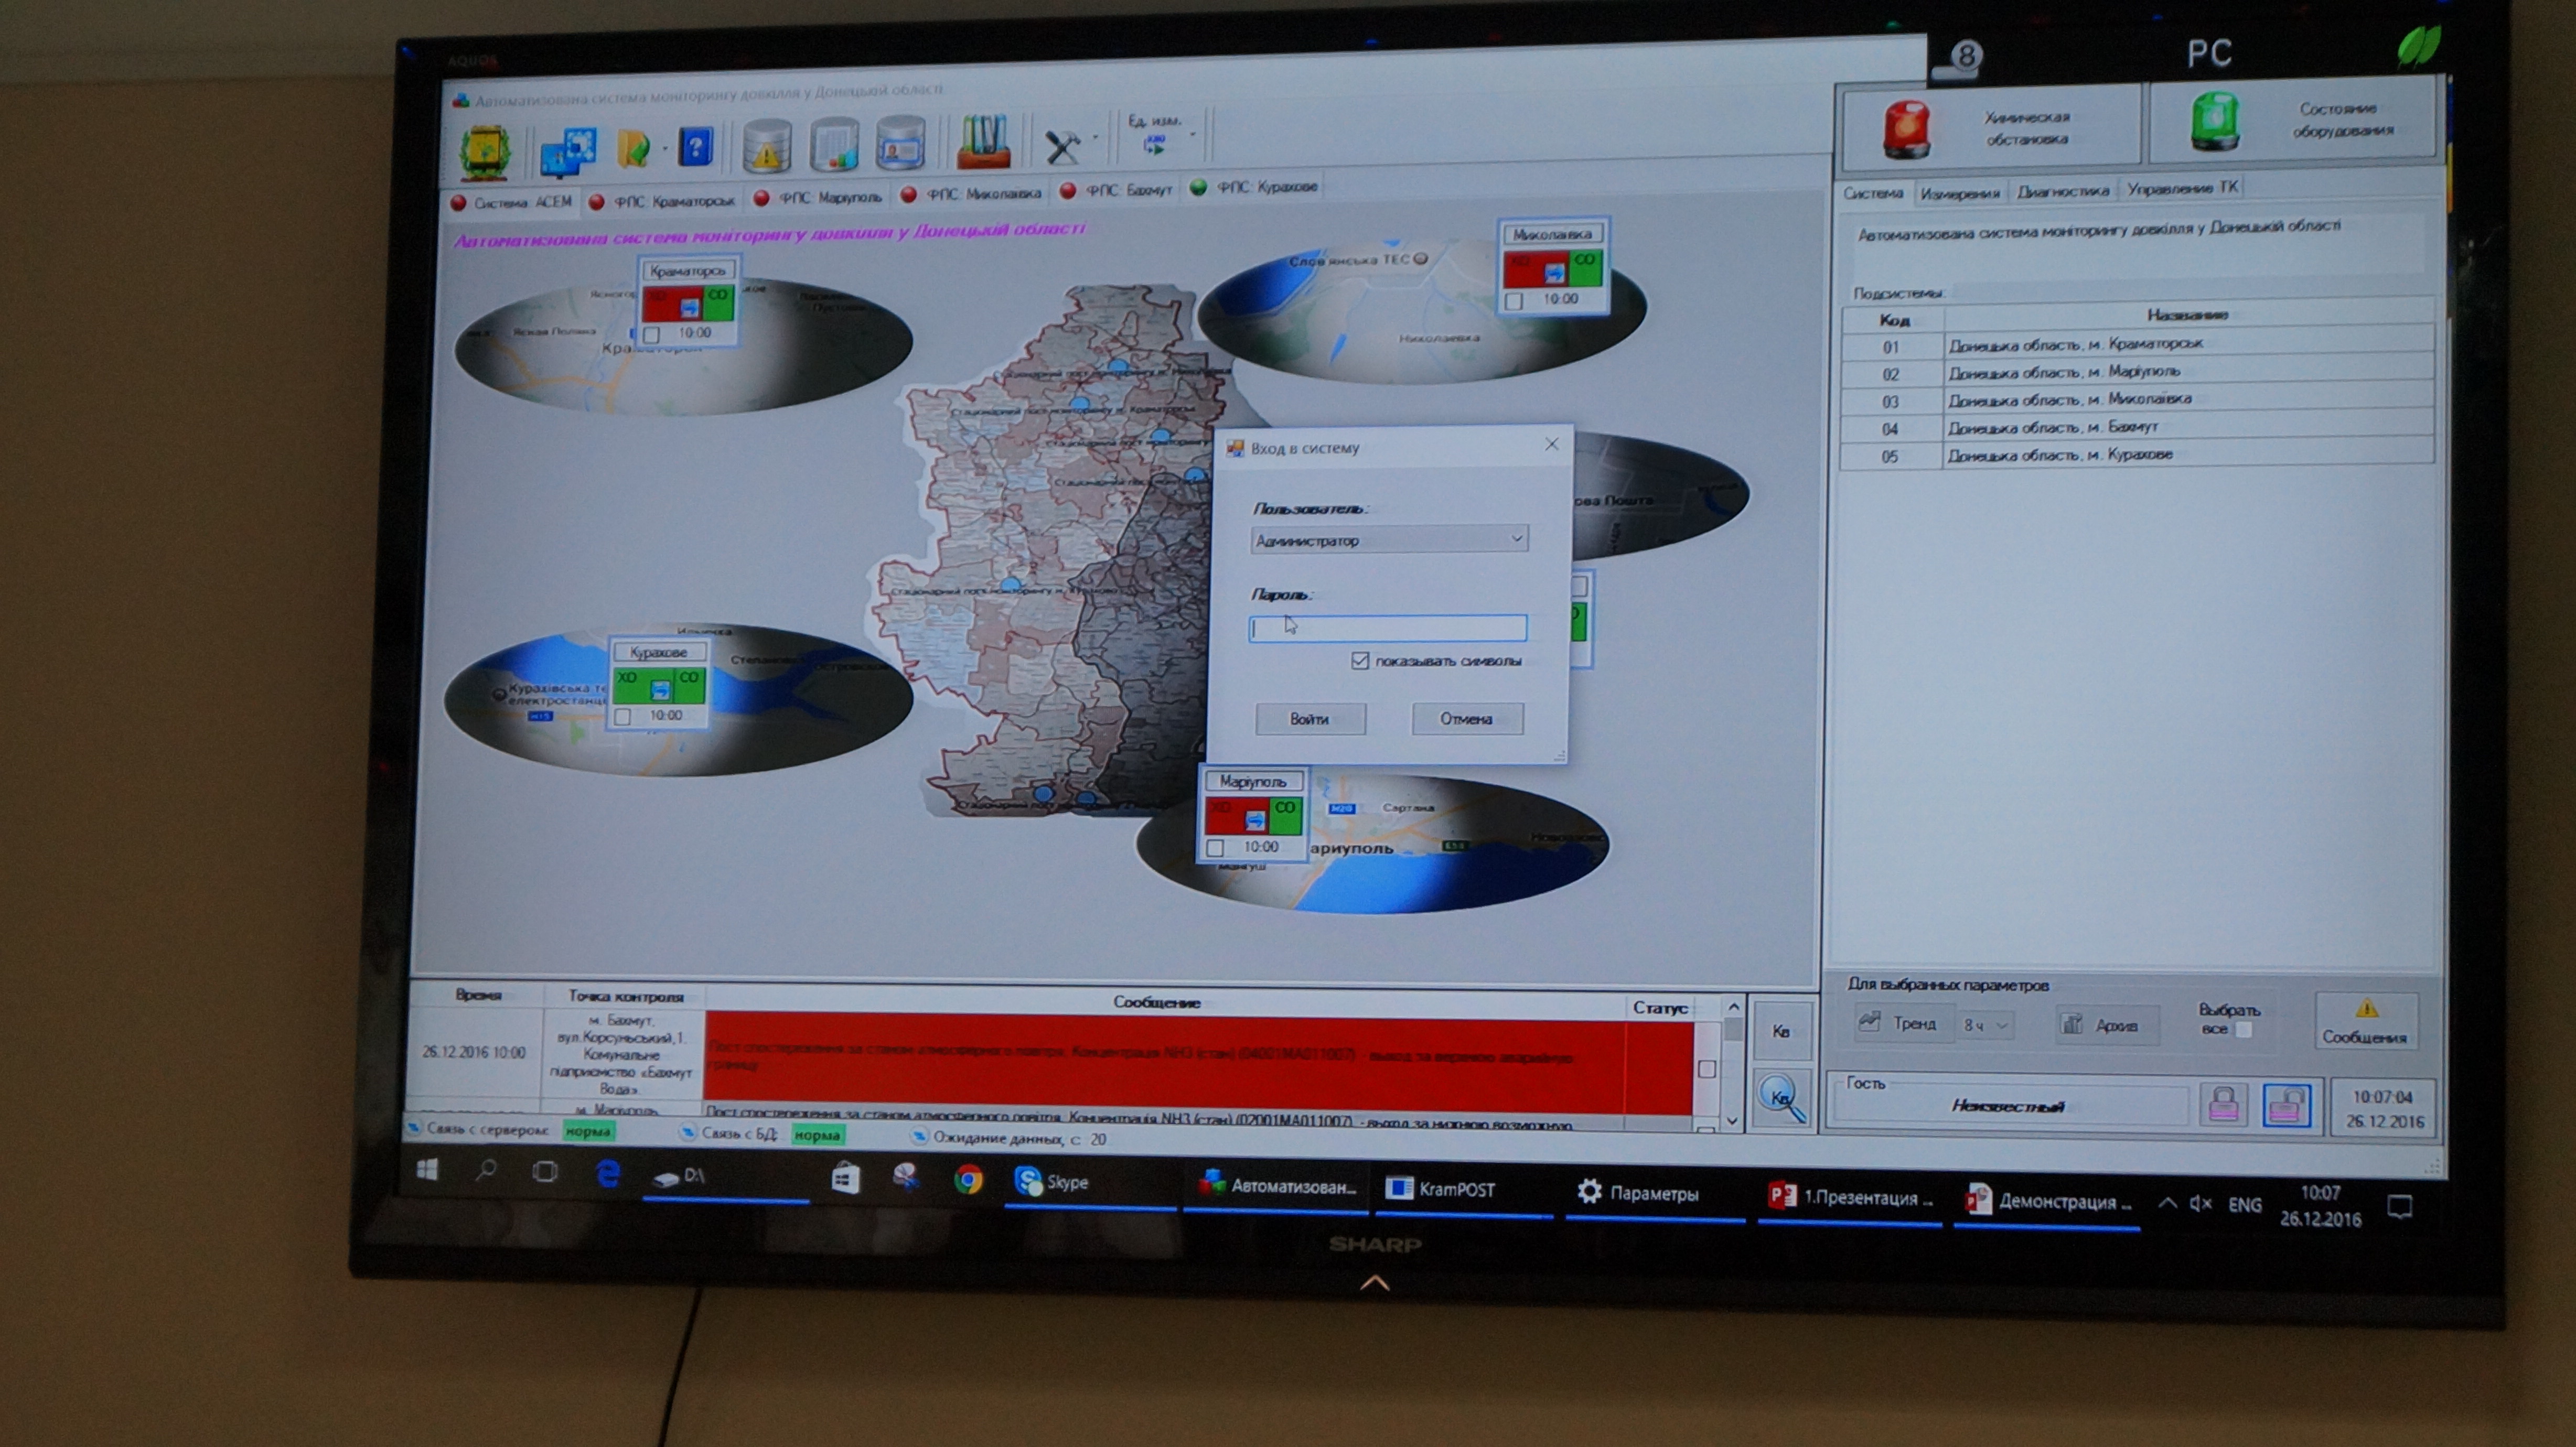
Task: Open Google Chrome from the taskbar
Action: click(x=967, y=1179)
